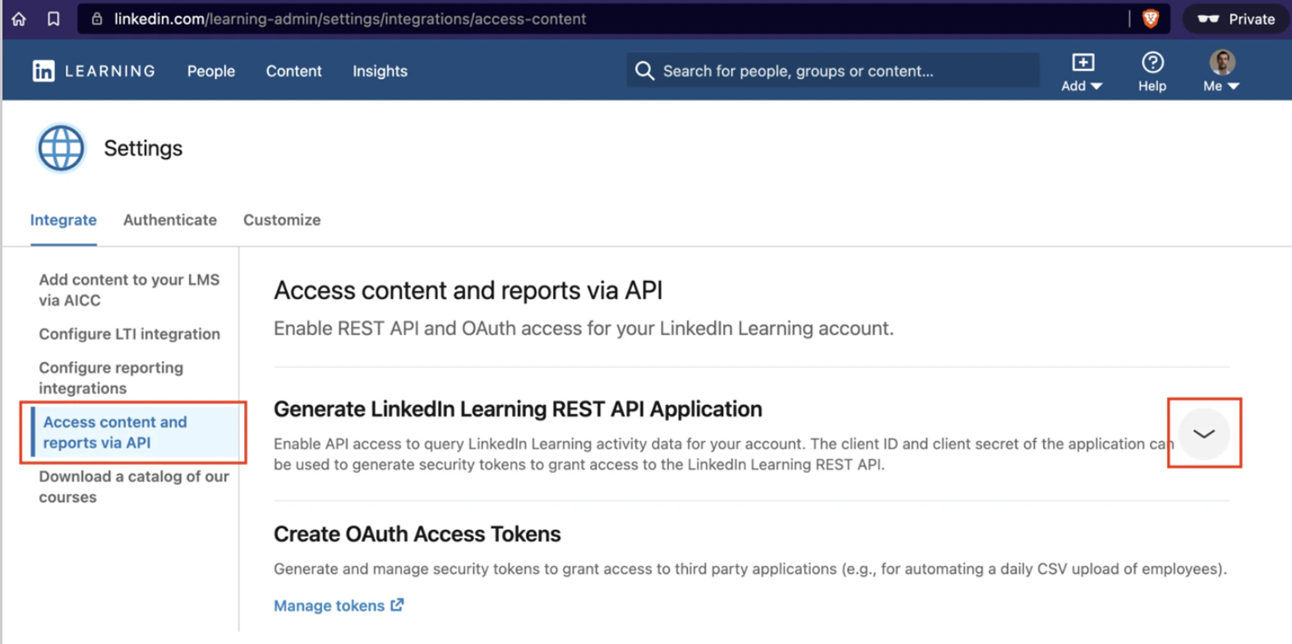Expand the Generate REST API Application section
The image size is (1292, 644).
click(x=1204, y=434)
